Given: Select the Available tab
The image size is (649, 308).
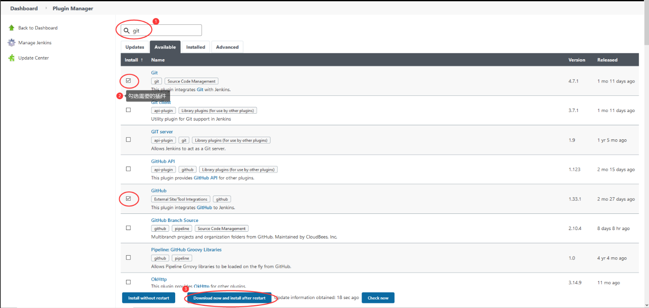Looking at the screenshot, I should tap(165, 47).
